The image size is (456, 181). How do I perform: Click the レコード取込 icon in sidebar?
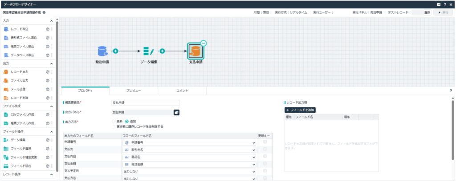(6, 29)
